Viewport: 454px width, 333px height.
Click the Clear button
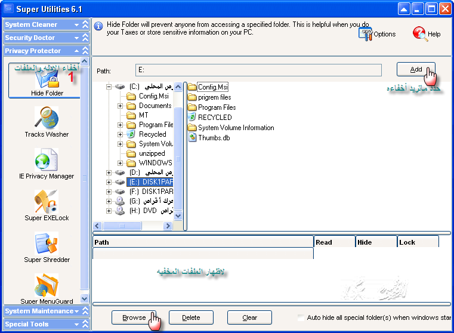tap(249, 317)
